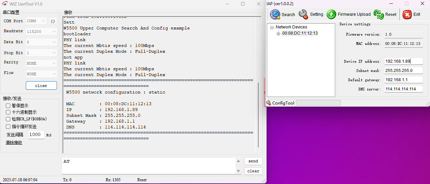Open Setting wrench icon in IAP toolbar
Image resolution: width=430 pixels, height=184 pixels.
point(303,14)
